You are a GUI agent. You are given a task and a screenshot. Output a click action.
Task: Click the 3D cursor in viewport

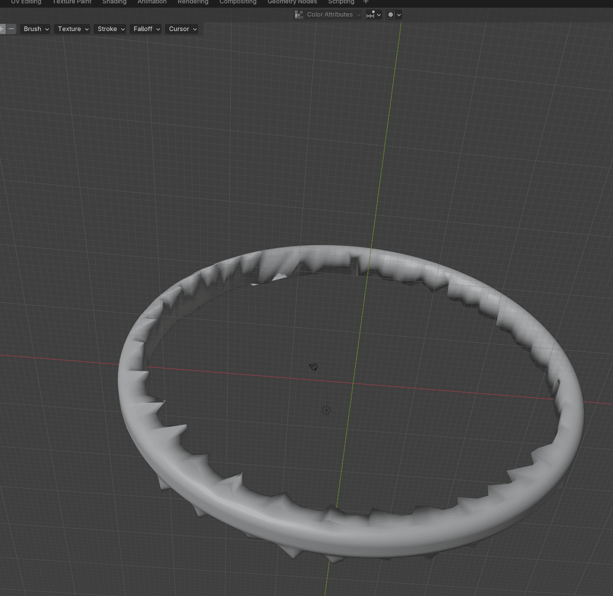[326, 410]
